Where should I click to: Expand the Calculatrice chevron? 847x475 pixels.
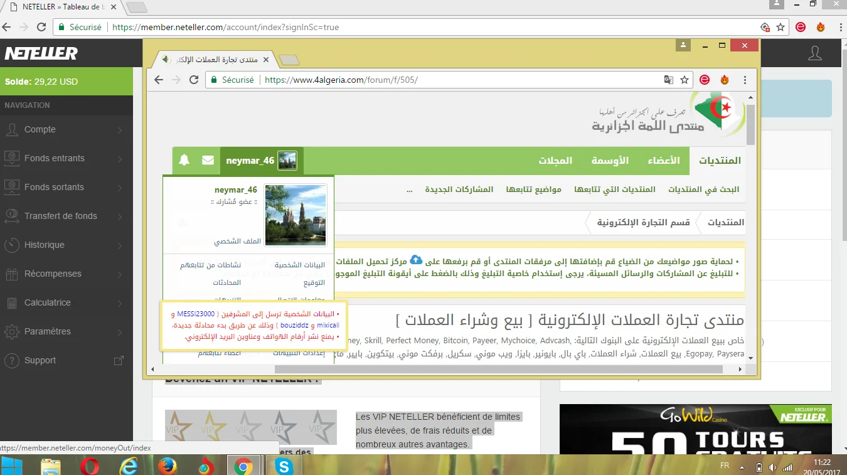coord(120,303)
